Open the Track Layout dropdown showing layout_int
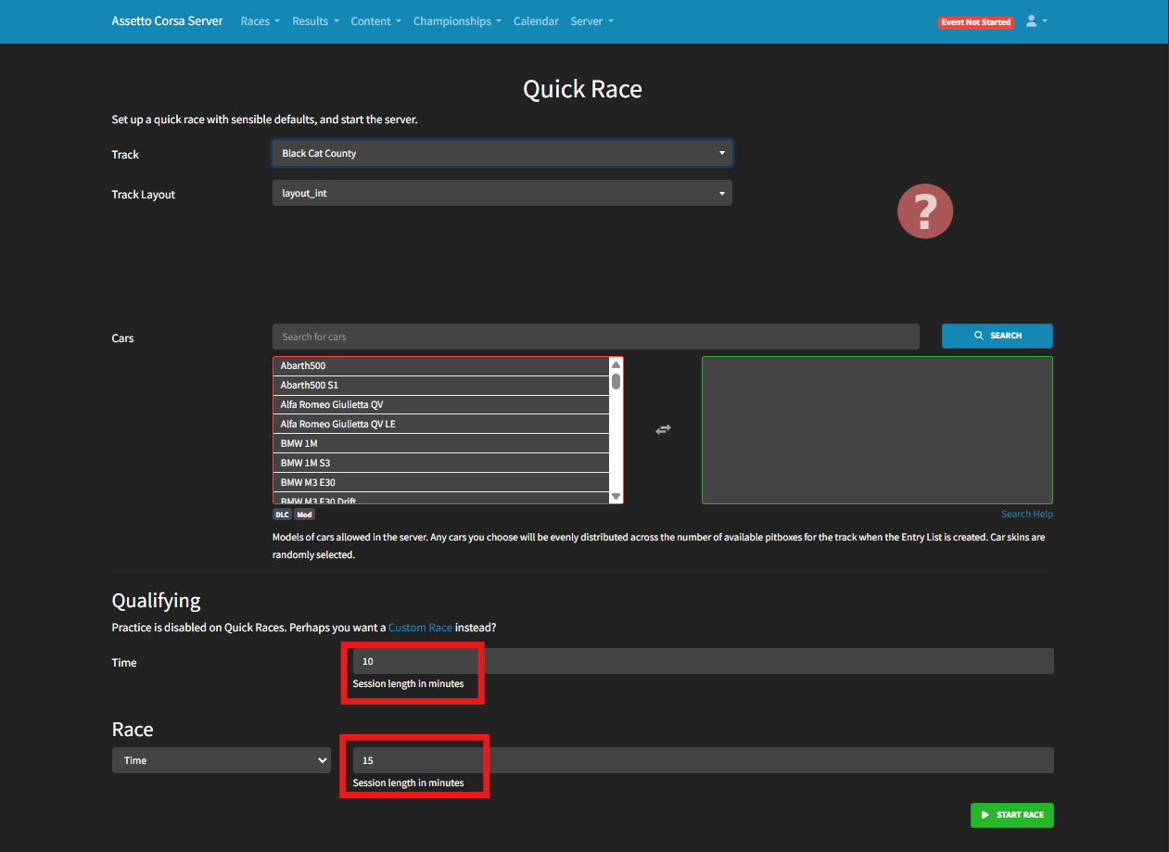Screen dimensions: 1169x852 [502, 193]
